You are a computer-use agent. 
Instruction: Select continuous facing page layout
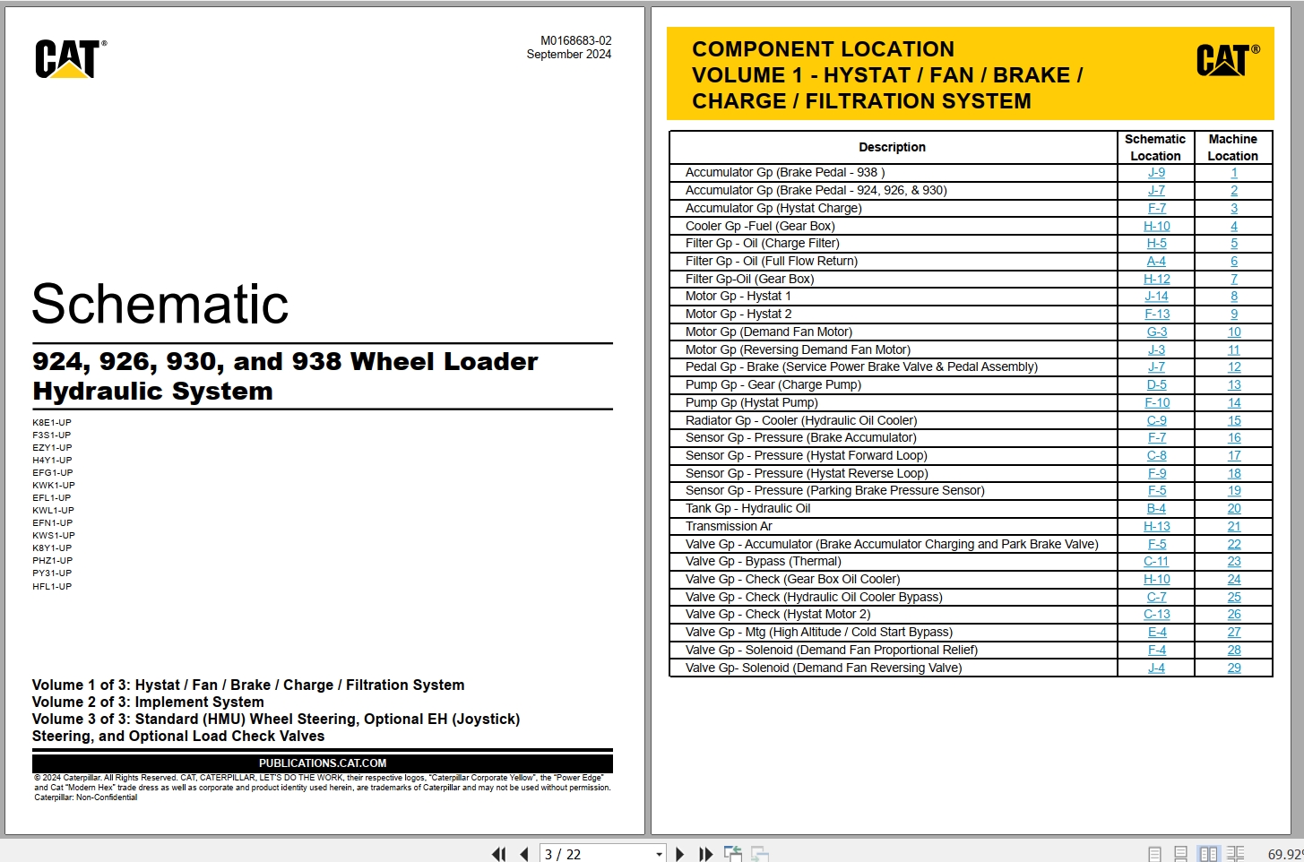1235,854
